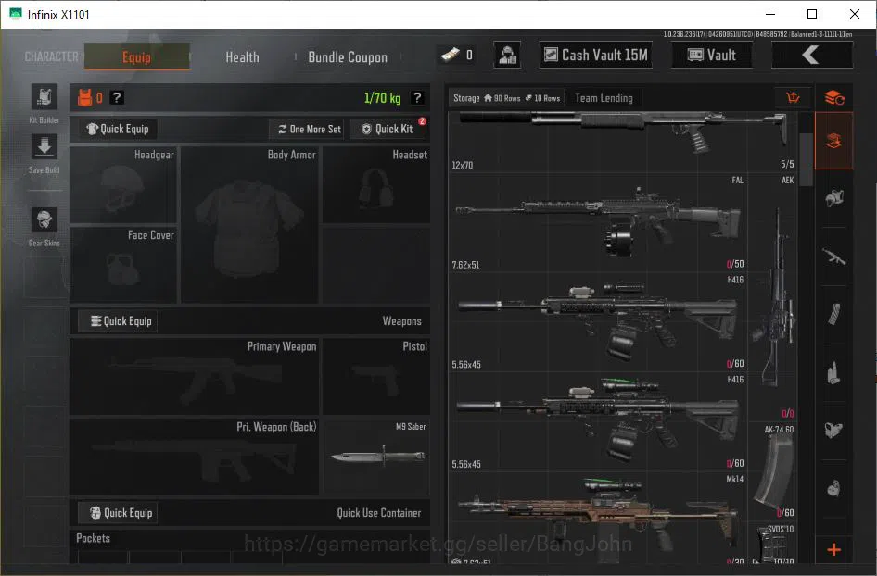
Task: Click the Save Build download icon
Action: (x=44, y=147)
